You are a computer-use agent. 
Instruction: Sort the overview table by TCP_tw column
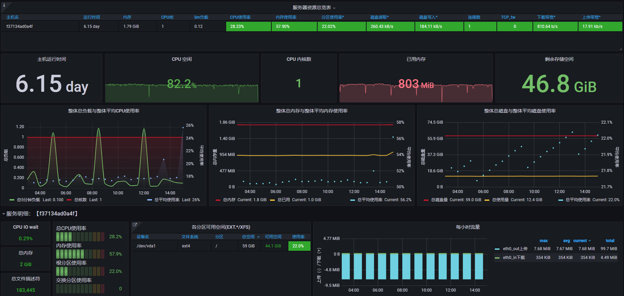(508, 17)
